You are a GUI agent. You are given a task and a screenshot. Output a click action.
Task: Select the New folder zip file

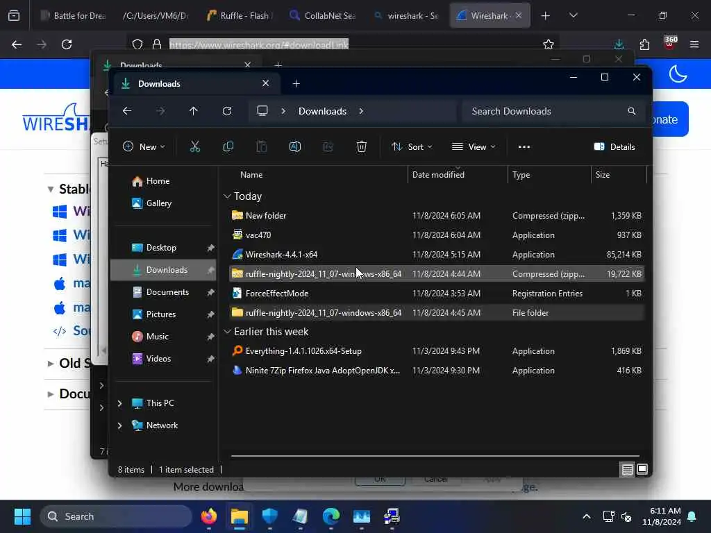click(436, 216)
